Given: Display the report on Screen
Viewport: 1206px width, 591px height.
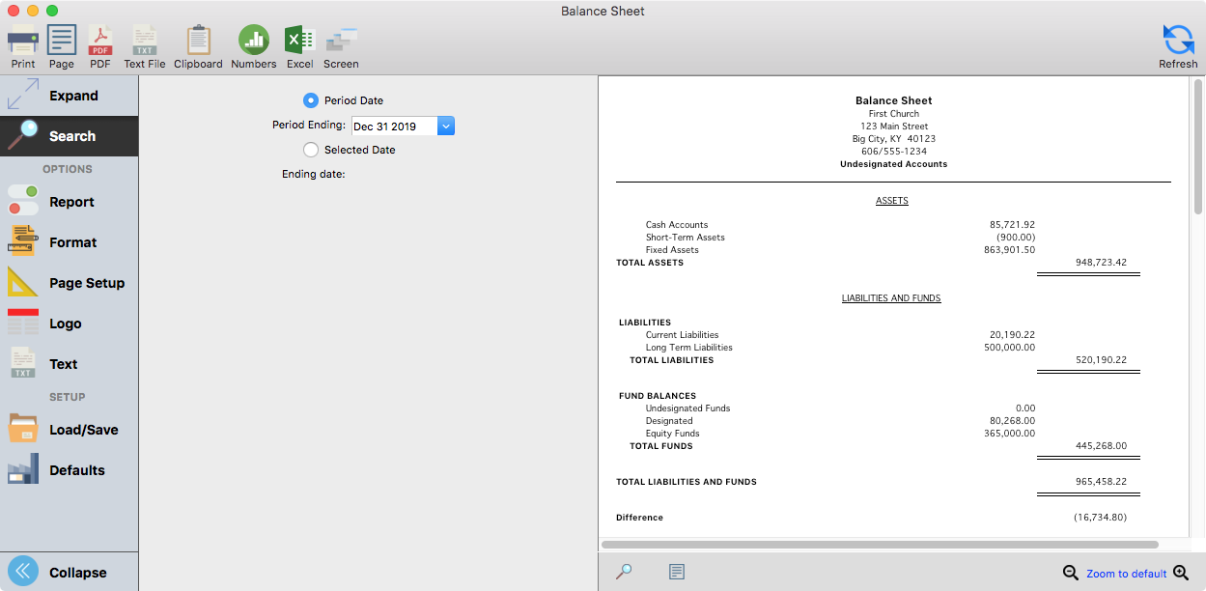Looking at the screenshot, I should [341, 45].
